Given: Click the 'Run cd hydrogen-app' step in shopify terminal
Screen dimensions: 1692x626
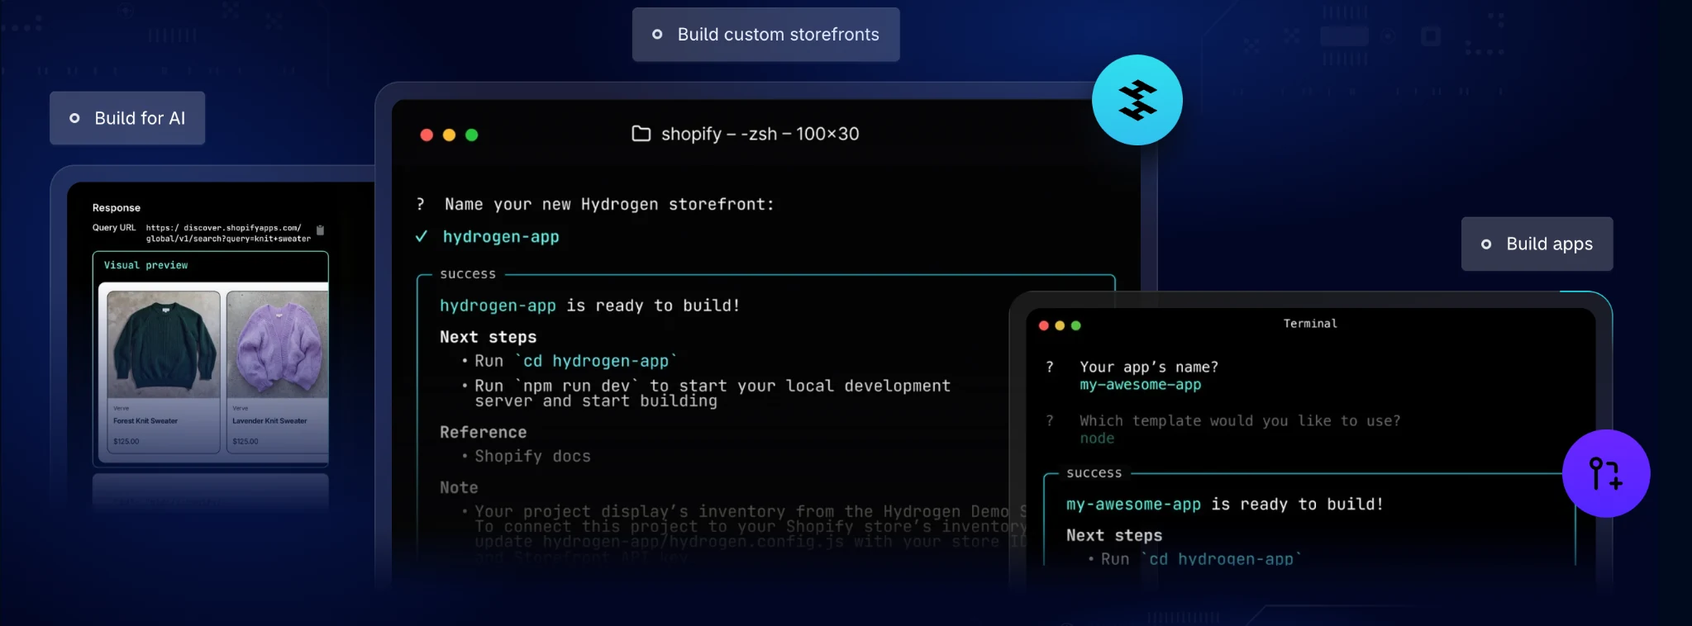Looking at the screenshot, I should click(575, 362).
